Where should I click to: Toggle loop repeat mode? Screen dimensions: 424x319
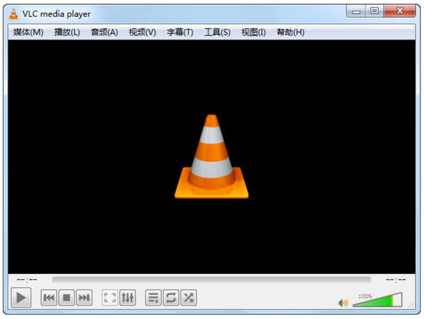(x=171, y=298)
